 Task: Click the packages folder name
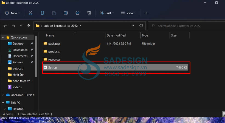click(54, 44)
